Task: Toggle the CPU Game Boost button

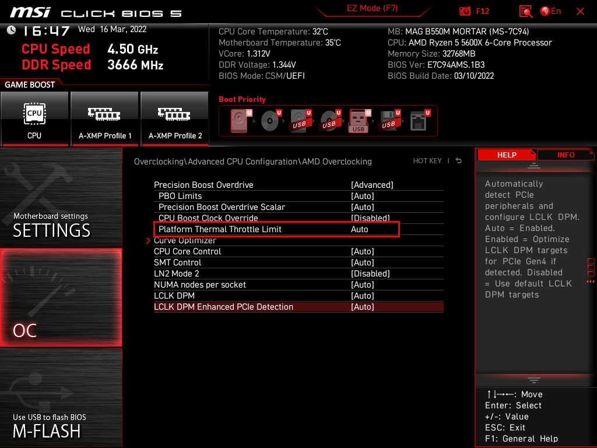Action: pyautogui.click(x=34, y=119)
